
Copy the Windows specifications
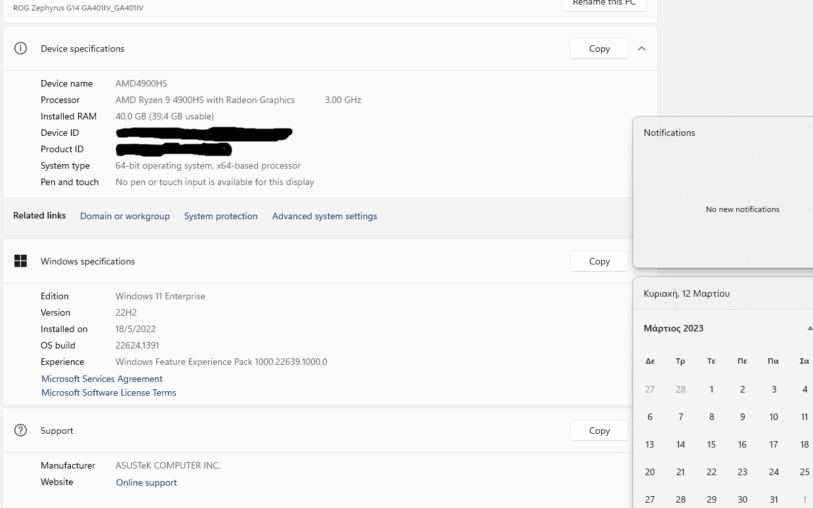point(599,261)
